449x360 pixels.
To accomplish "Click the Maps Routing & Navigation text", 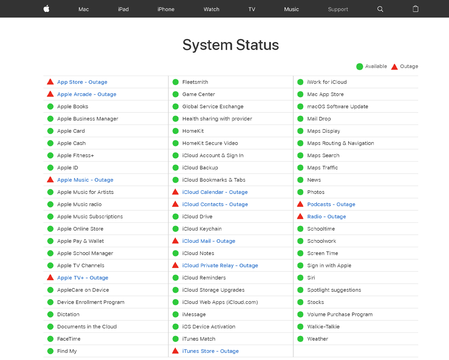I will coord(341,143).
